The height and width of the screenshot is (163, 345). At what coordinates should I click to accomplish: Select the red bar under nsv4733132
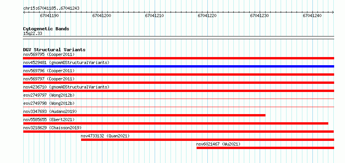point(207,140)
